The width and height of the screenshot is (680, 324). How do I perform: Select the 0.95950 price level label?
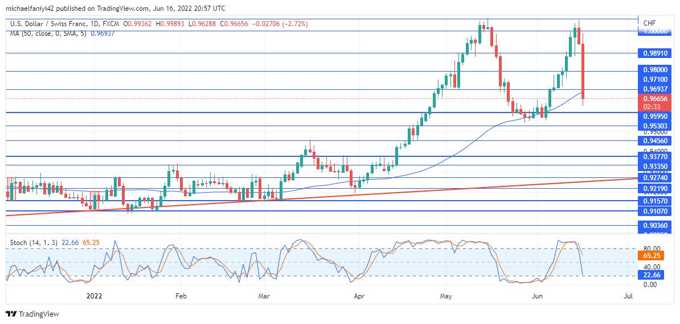[656, 117]
